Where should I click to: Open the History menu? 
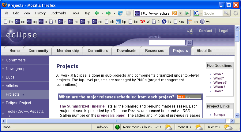(x=40, y=13)
